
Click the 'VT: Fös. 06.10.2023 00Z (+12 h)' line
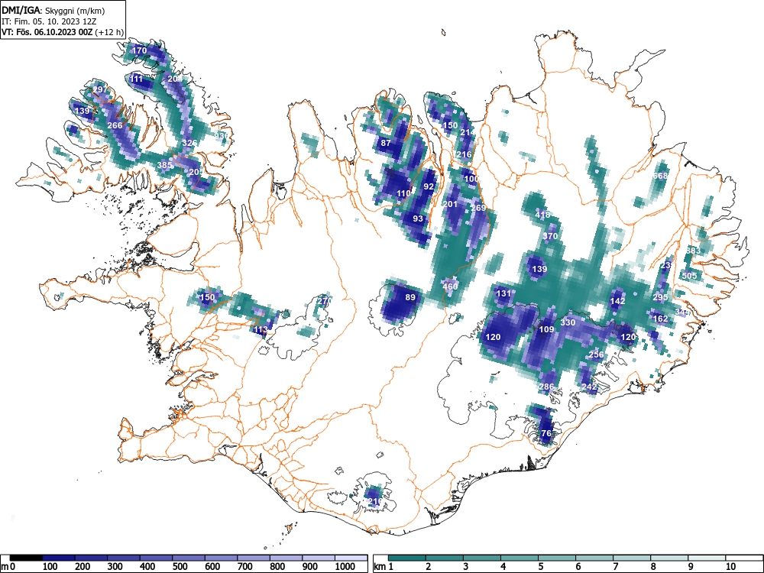tap(63, 31)
